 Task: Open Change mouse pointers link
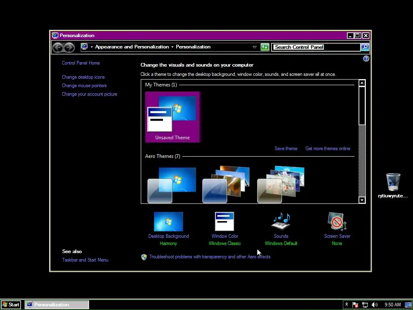[x=84, y=86]
